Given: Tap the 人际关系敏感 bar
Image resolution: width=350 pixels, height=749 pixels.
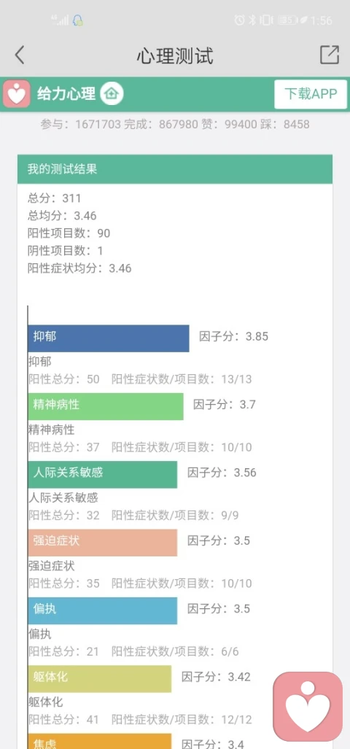Looking at the screenshot, I should [102, 474].
